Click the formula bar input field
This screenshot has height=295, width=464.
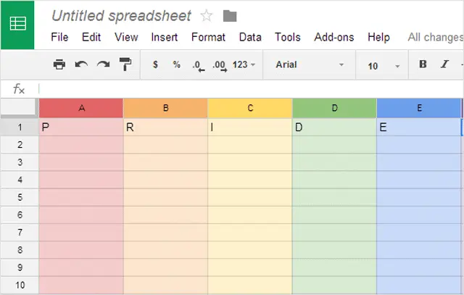[246, 88]
